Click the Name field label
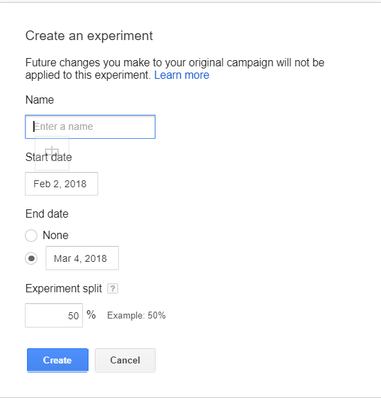Screen dimensions: 381x398 (x=39, y=99)
